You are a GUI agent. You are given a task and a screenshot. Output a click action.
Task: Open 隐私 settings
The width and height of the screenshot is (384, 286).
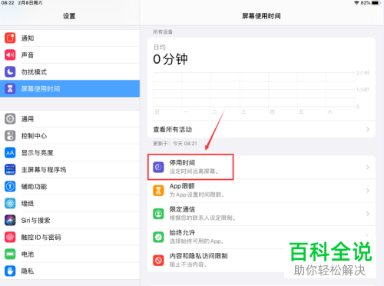tap(70, 271)
